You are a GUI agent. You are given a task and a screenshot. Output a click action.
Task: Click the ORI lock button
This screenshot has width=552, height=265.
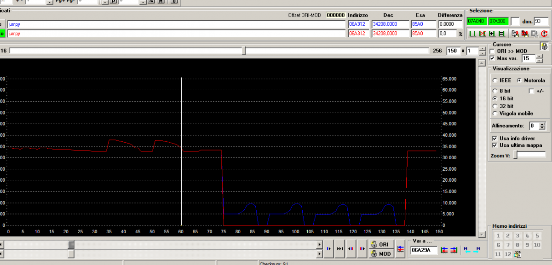point(381,245)
